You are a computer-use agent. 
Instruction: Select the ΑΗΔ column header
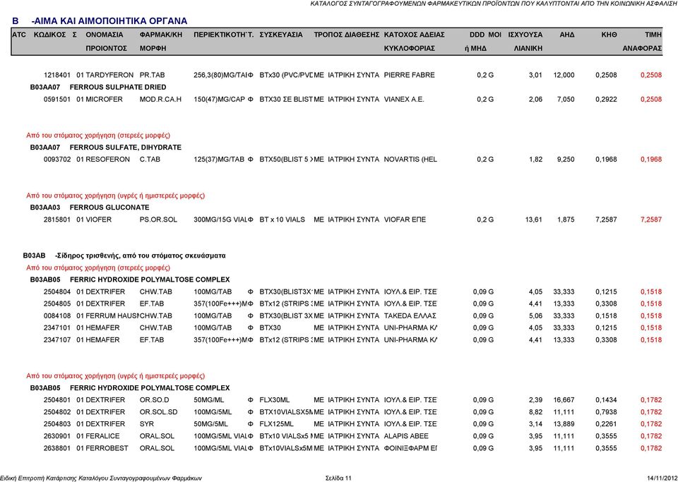click(x=567, y=35)
